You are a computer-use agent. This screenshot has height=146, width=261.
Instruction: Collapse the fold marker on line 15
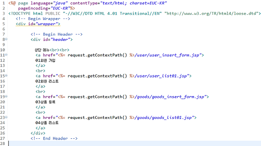pyautogui.click(x=6, y=76)
